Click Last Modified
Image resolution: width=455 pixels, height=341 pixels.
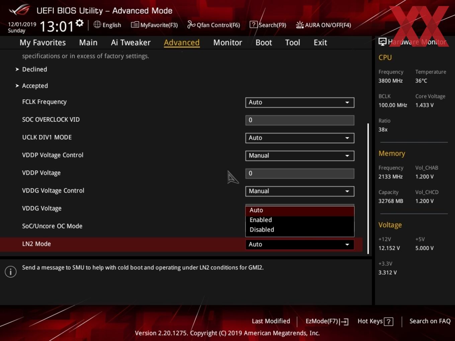[271, 321]
